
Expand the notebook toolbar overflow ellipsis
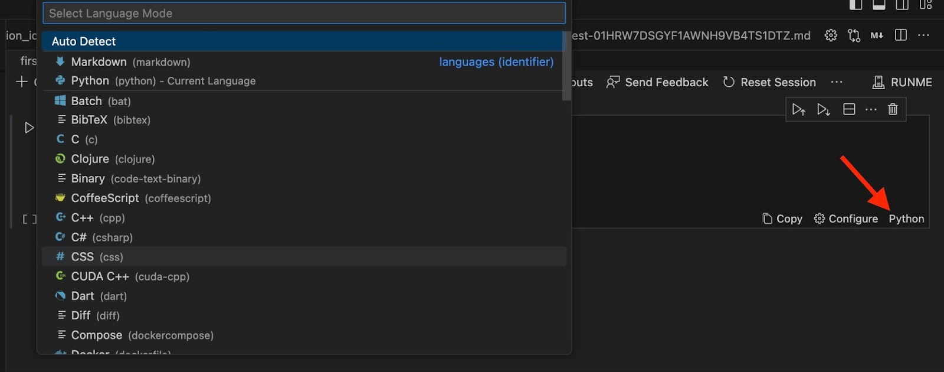[837, 82]
